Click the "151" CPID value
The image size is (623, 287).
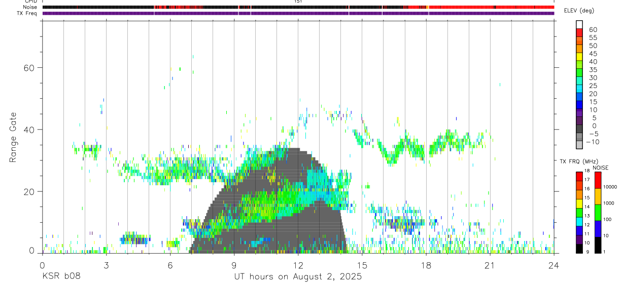tap(298, 2)
